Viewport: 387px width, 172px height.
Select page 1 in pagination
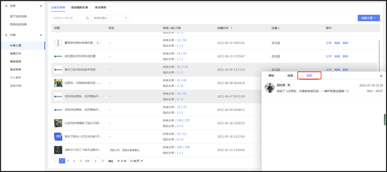click(62, 161)
